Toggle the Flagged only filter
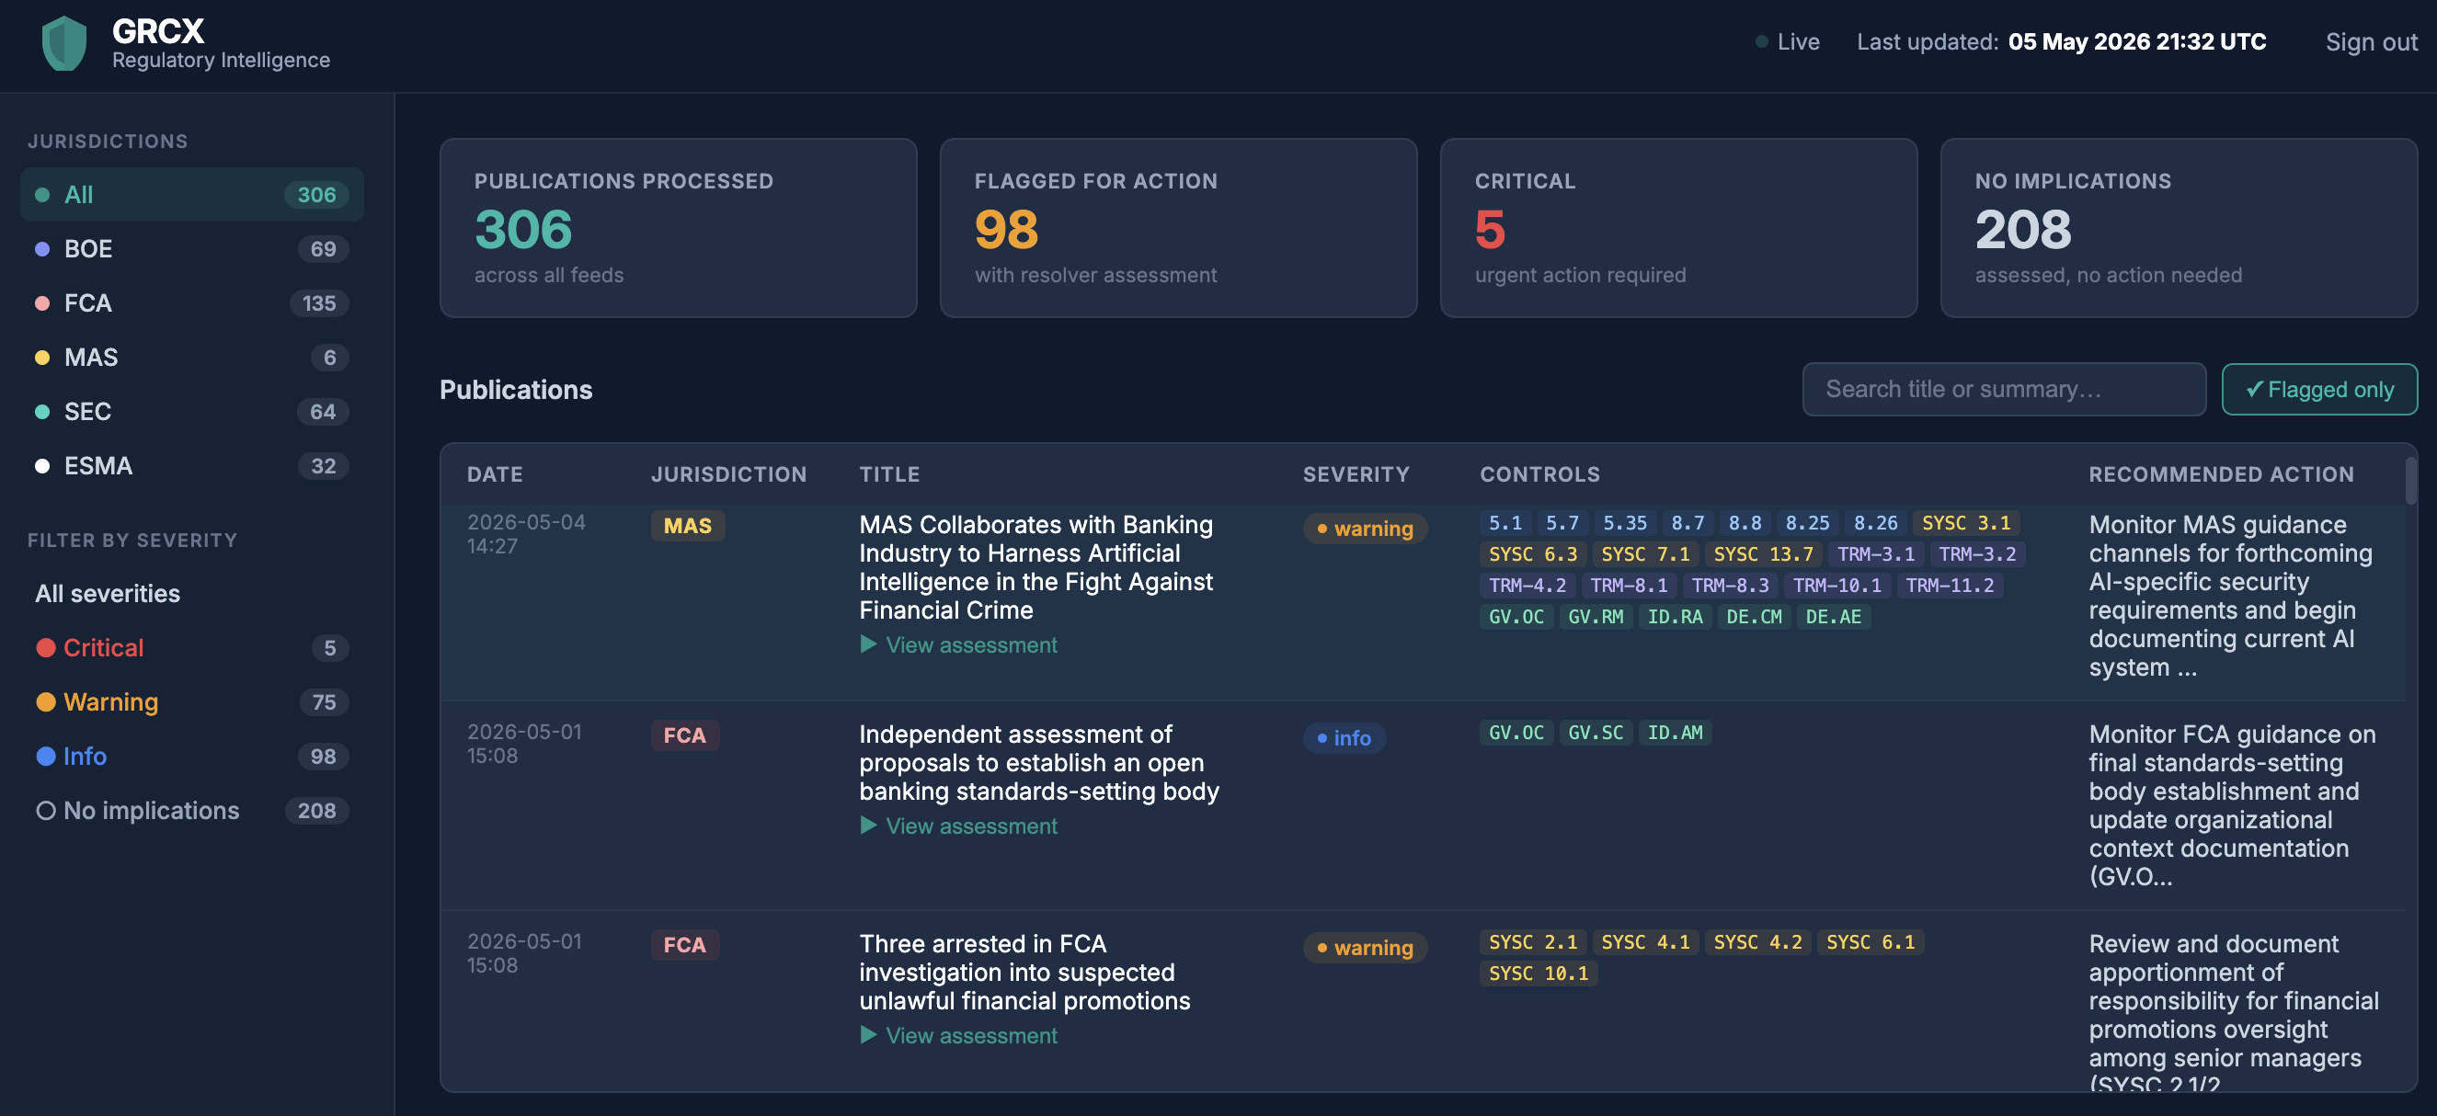 pyautogui.click(x=2318, y=390)
